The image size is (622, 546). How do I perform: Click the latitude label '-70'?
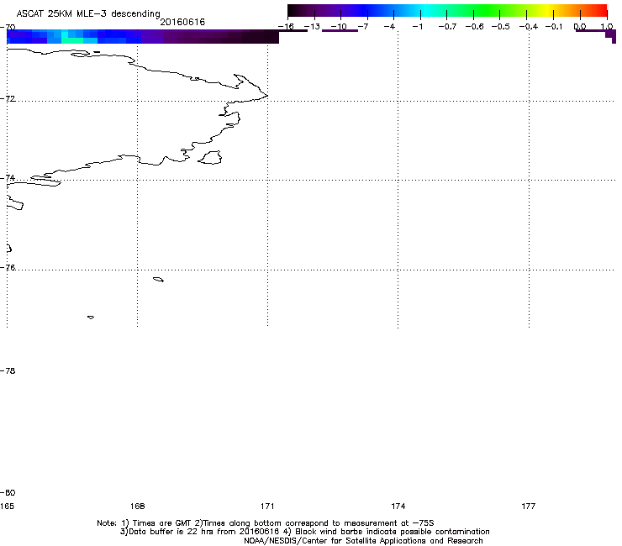(x=8, y=28)
